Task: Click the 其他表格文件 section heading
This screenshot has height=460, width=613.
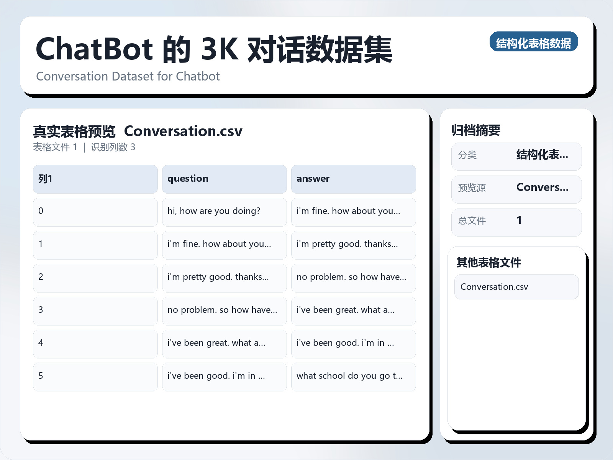Action: 489,263
